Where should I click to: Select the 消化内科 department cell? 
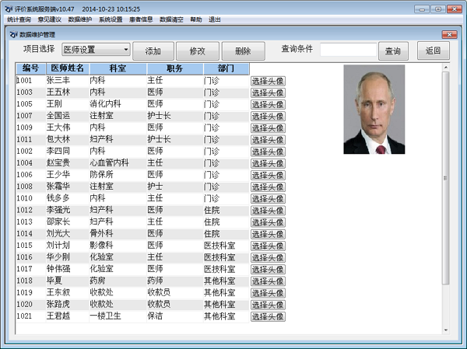coord(118,104)
